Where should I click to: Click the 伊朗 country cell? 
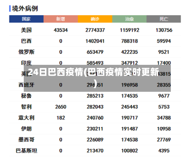[27, 129]
